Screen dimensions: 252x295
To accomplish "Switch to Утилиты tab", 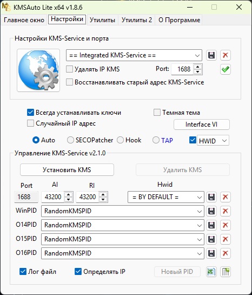I will tap(102, 20).
